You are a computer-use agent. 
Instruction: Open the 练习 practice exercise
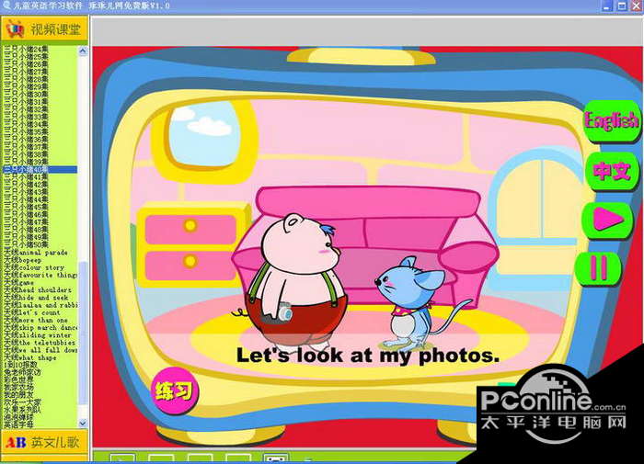[x=175, y=391]
